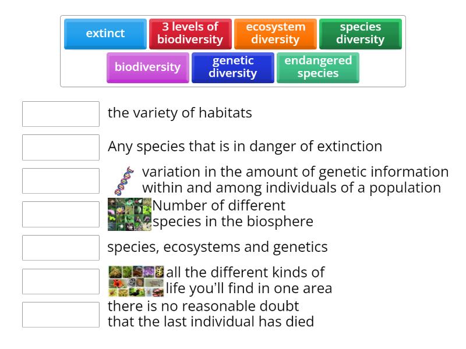Click the answer slot near the DNA clue

(x=61, y=180)
